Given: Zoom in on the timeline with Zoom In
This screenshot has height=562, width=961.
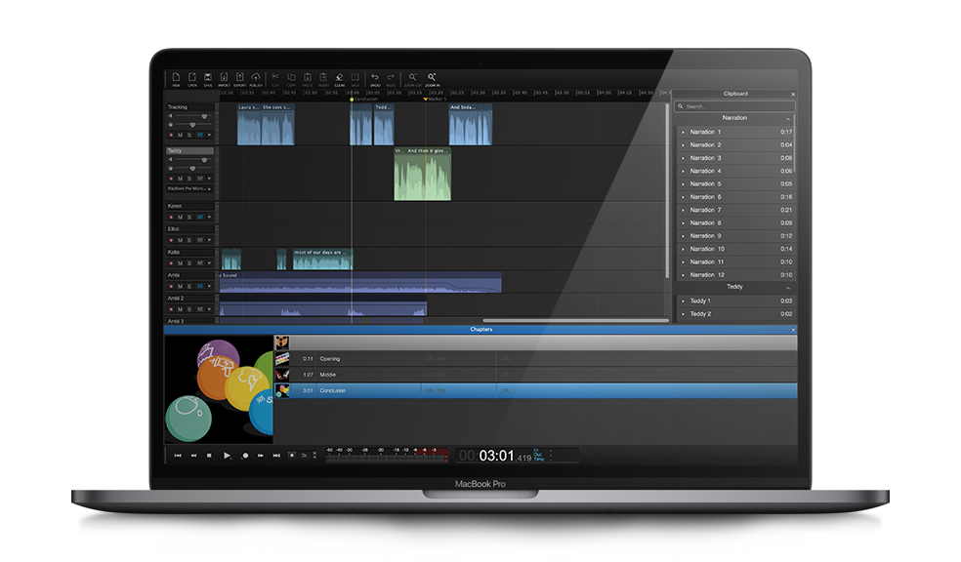Looking at the screenshot, I should [432, 78].
